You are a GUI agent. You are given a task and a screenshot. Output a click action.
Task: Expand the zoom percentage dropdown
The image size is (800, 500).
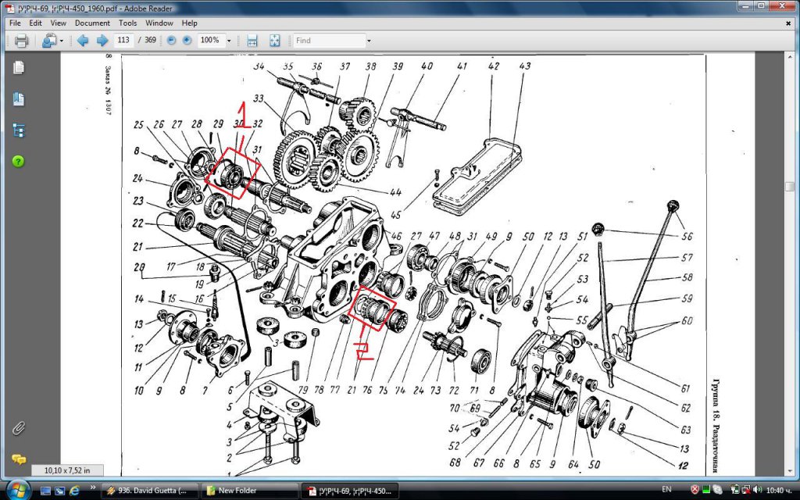pos(229,41)
